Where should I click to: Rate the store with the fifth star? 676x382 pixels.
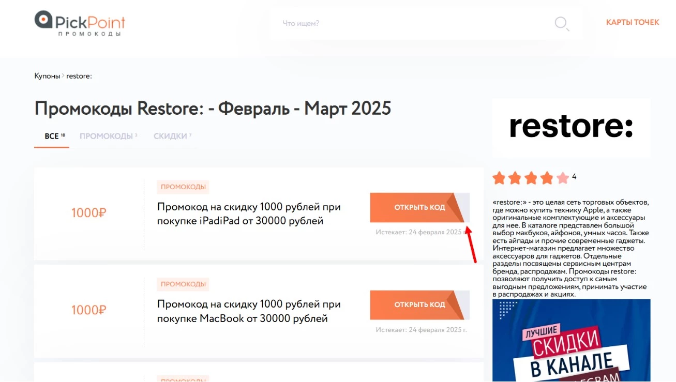point(563,178)
